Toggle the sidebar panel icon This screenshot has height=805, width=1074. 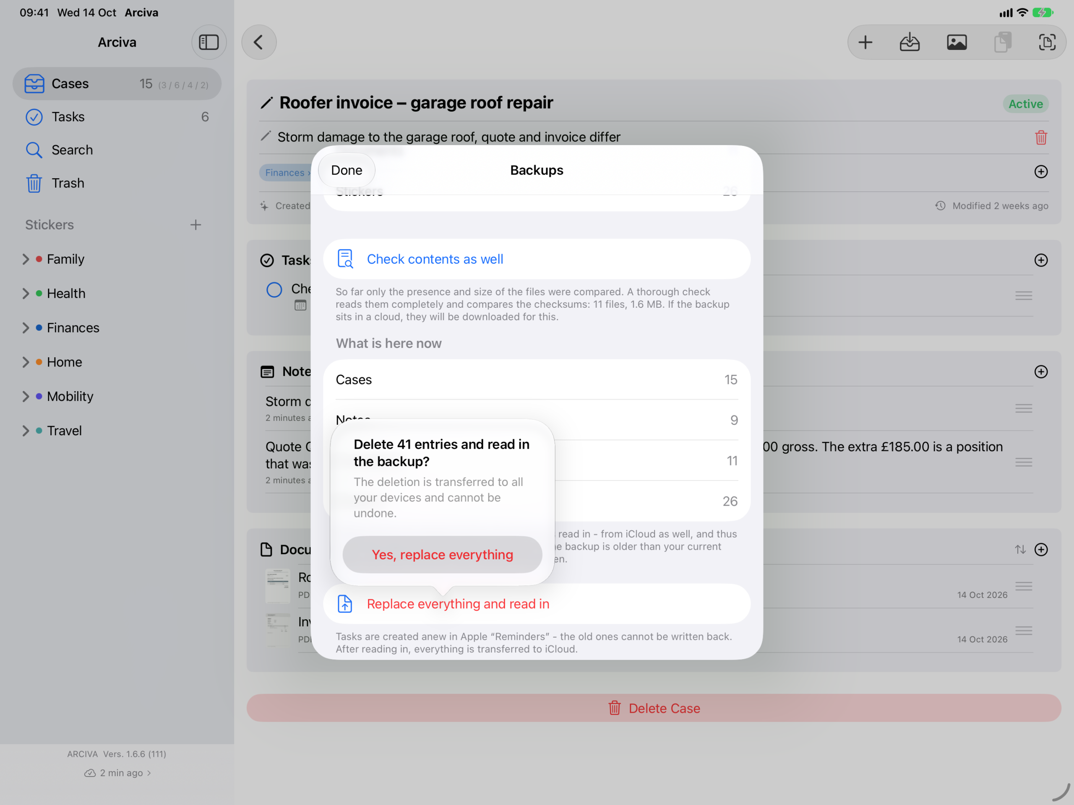[x=209, y=42]
